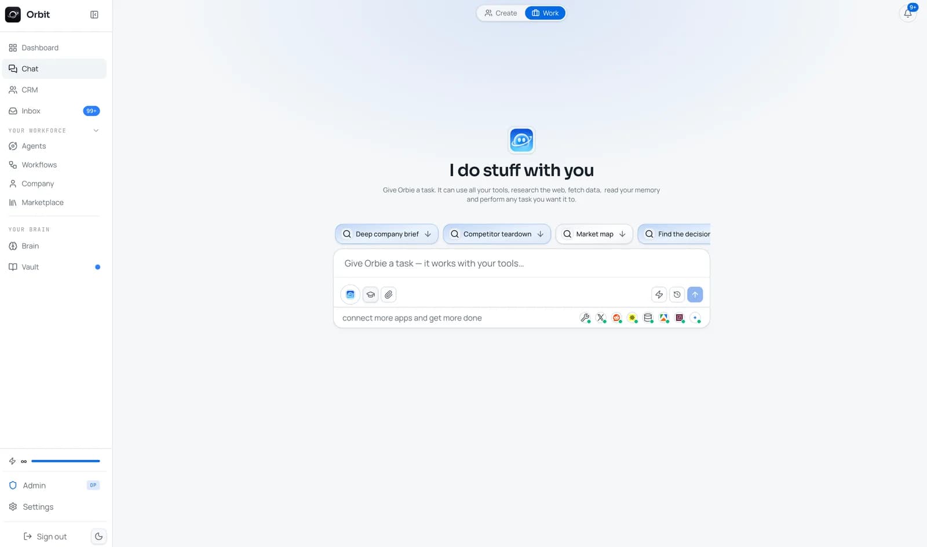Collapse the sidebar using the panel icon
Viewport: 927px width, 547px height.
[94, 14]
